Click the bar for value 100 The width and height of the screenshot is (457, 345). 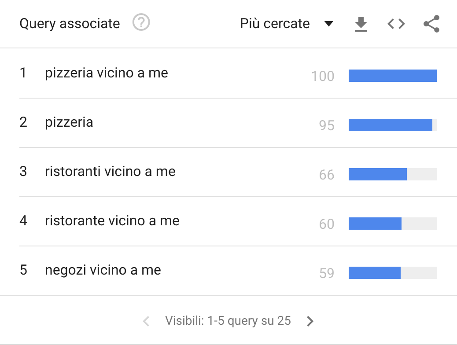392,76
